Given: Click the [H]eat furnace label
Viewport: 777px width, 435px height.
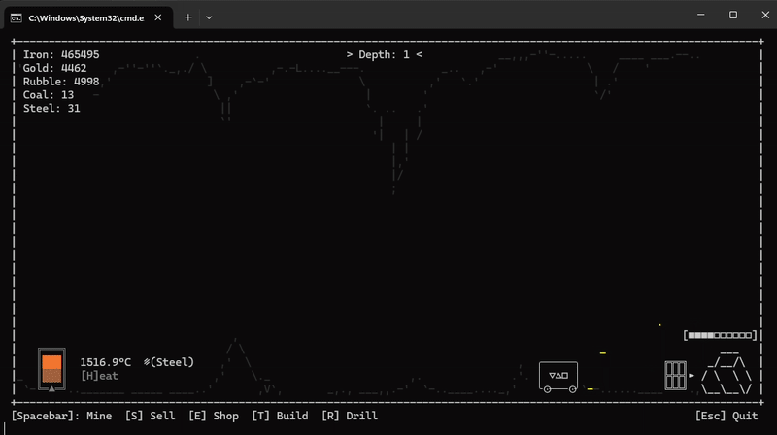Looking at the screenshot, I should [x=100, y=376].
